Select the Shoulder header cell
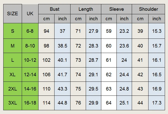Screen dimensions: 168x114 tap(148, 9)
